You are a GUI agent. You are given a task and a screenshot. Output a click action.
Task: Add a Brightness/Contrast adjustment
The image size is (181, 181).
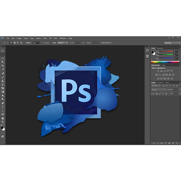(x=158, y=71)
